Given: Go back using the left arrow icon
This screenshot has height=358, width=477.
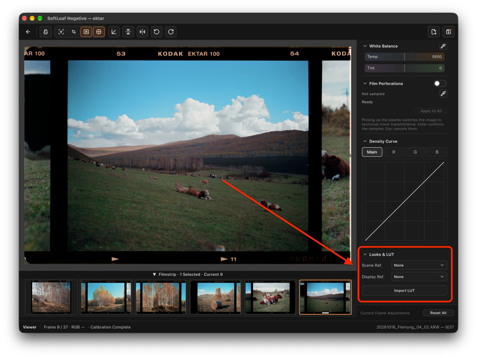Looking at the screenshot, I should (x=28, y=32).
